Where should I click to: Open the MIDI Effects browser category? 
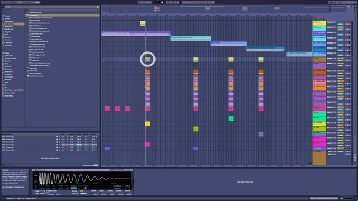[x=9, y=27]
